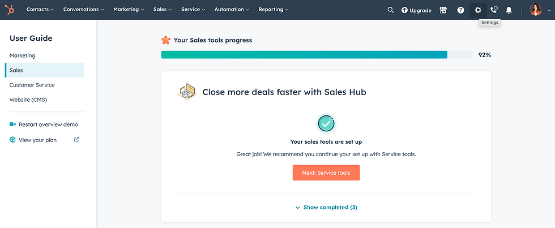Open the Marketplace storefront icon
Screen dimensions: 555x228
point(443,10)
